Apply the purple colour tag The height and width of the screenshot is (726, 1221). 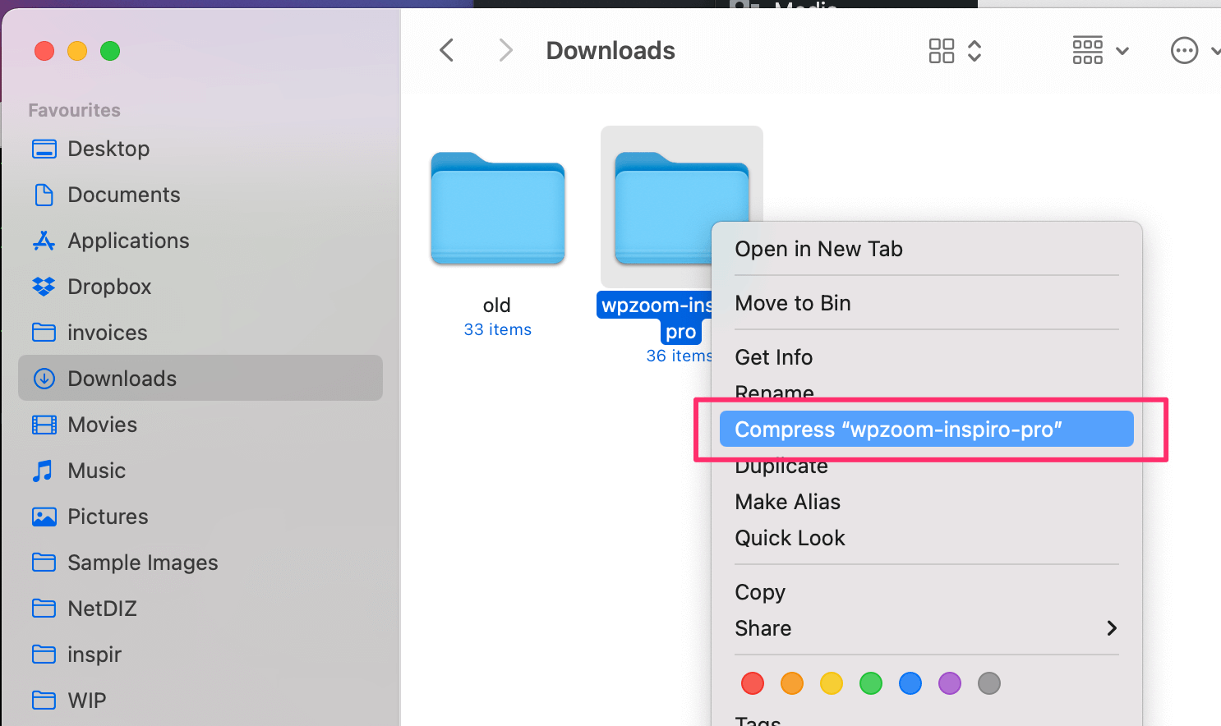[x=950, y=683]
